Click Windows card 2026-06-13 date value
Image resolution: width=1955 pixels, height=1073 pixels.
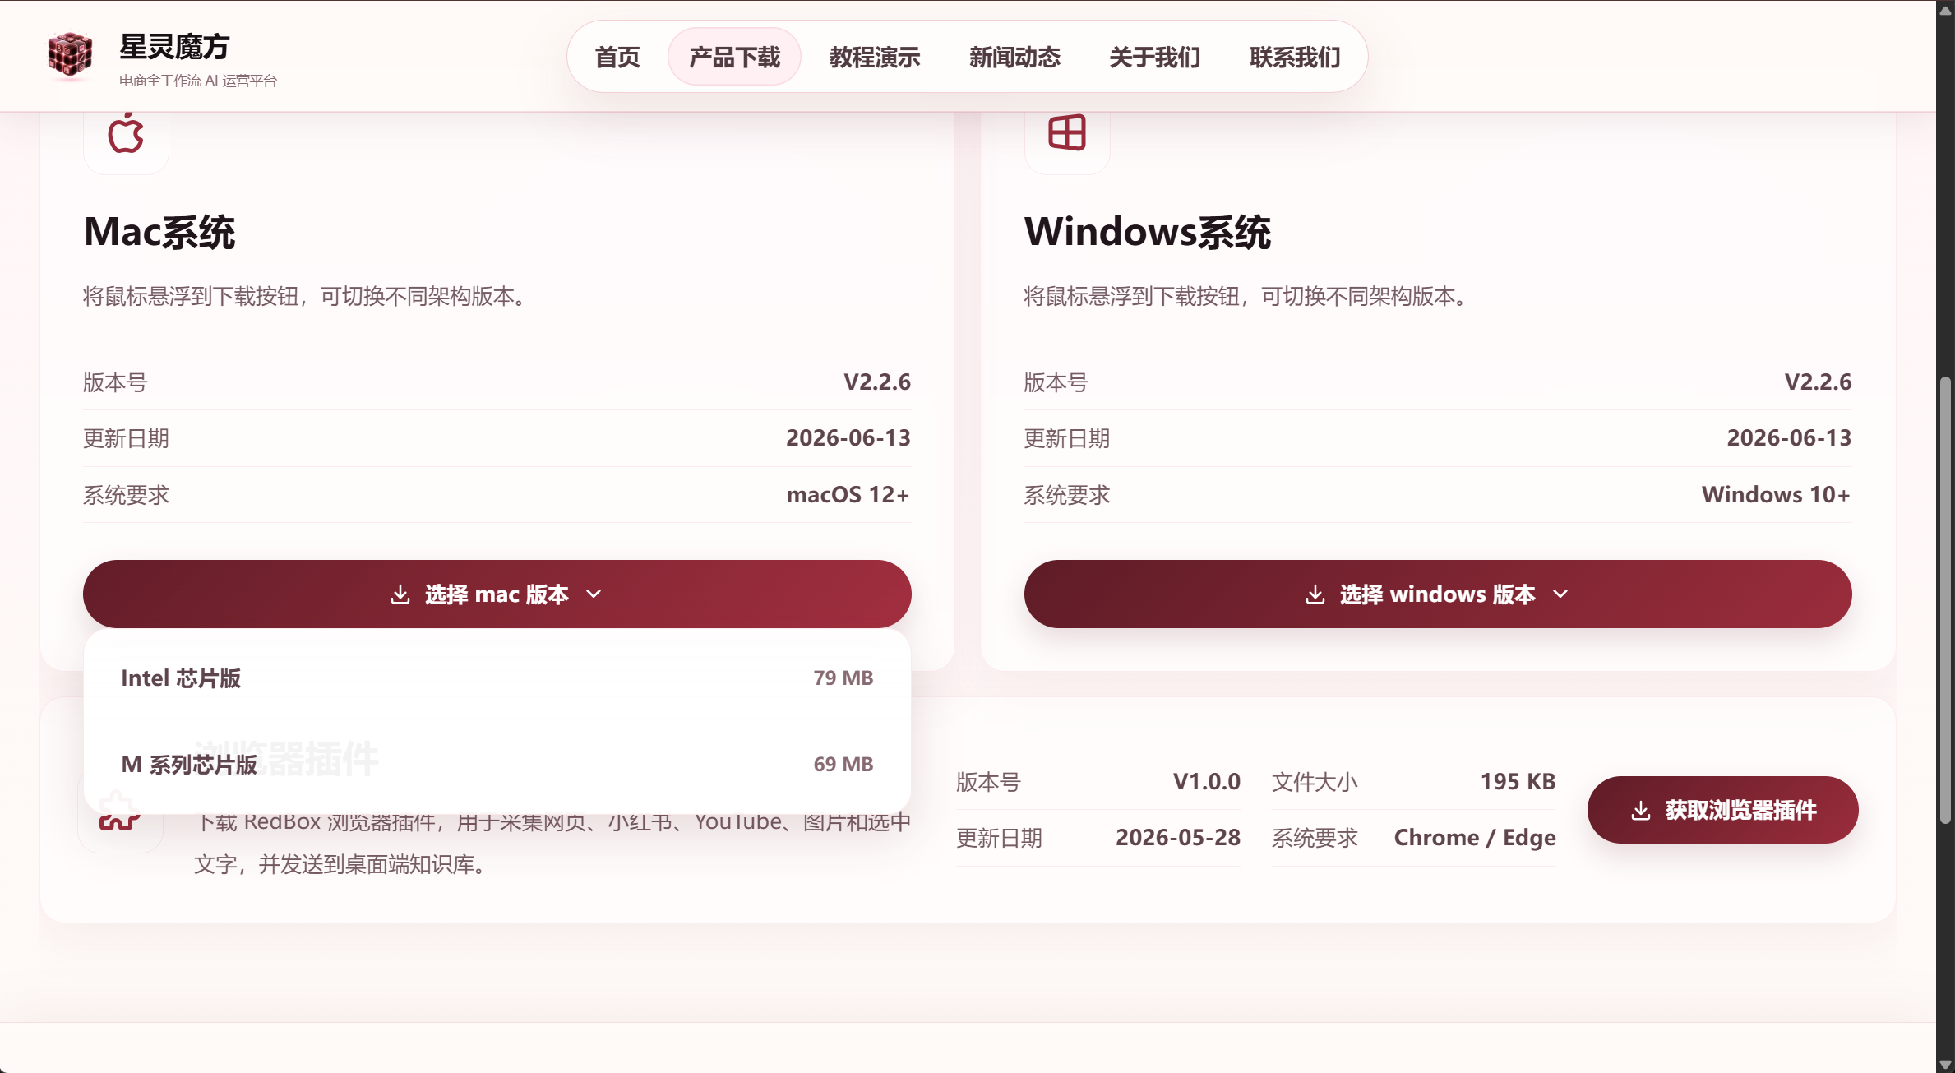pos(1789,438)
